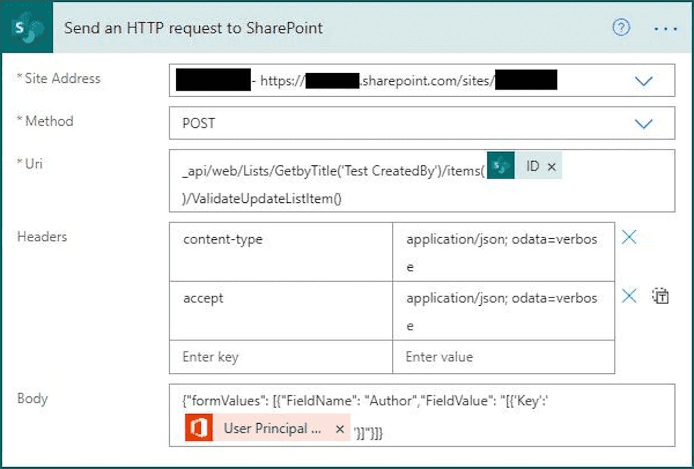694x469 pixels.
Task: Remove the ID dynamic content token
Action: [552, 167]
